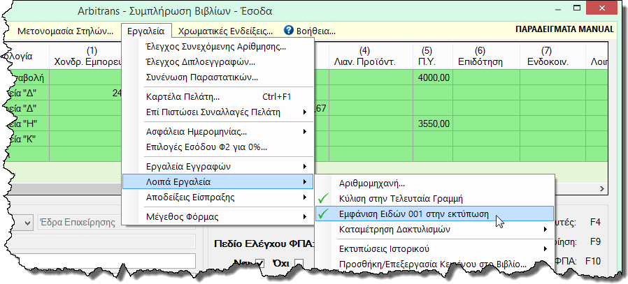The image size is (628, 284).
Task: Select cell with value 4000,00
Action: [433, 77]
